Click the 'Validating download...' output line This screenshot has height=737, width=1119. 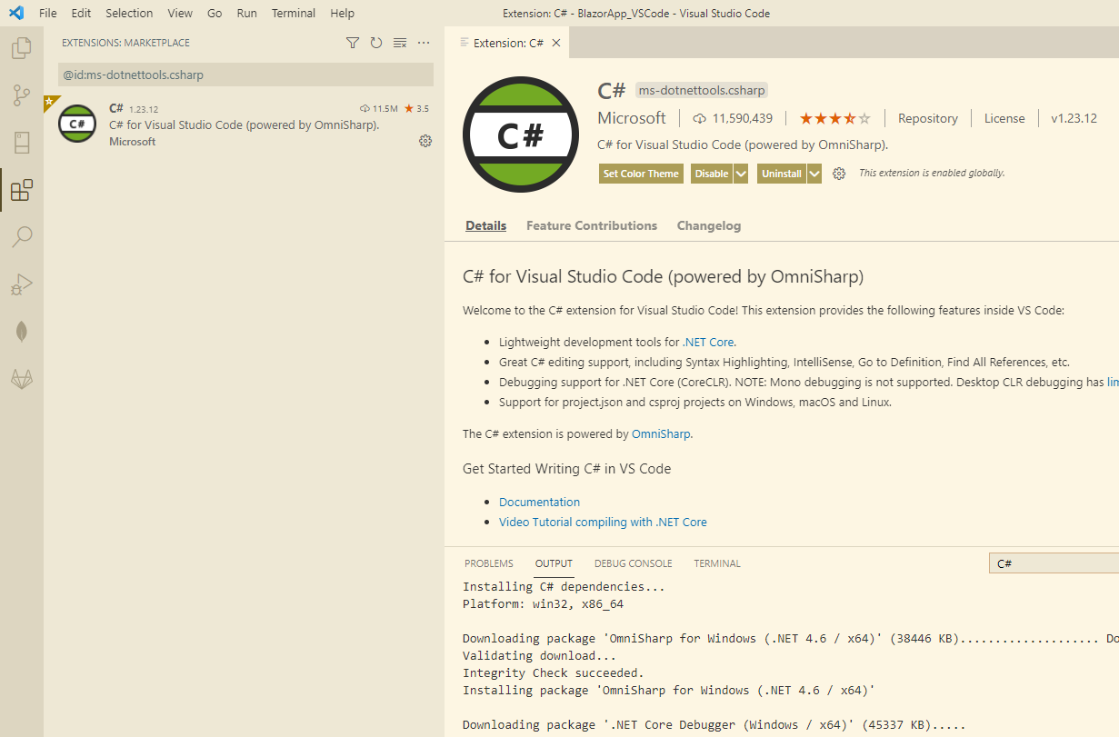539,655
